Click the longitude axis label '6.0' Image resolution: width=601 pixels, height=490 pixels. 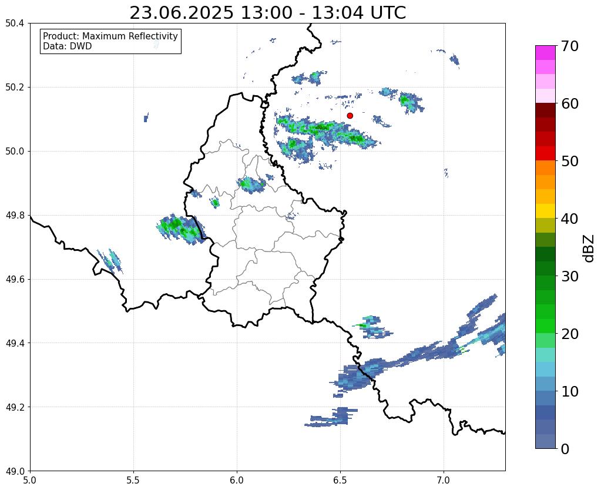tap(237, 481)
